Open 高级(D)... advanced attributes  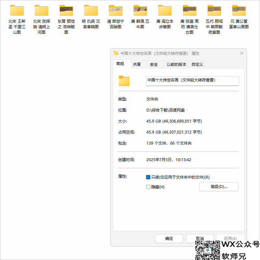pos(219,187)
